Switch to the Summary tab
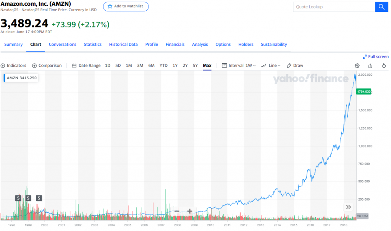Screen dimensions: 391x231 click(x=13, y=44)
